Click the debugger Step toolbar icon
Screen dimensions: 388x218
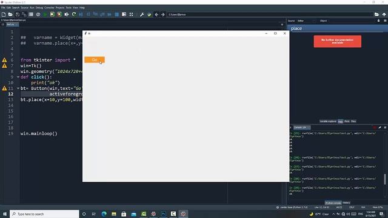click(x=89, y=15)
